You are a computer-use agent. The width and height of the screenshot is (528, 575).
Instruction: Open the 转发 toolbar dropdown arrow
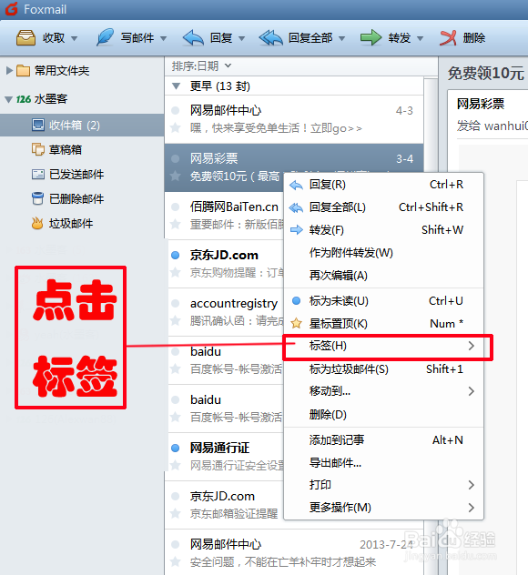[x=421, y=38]
